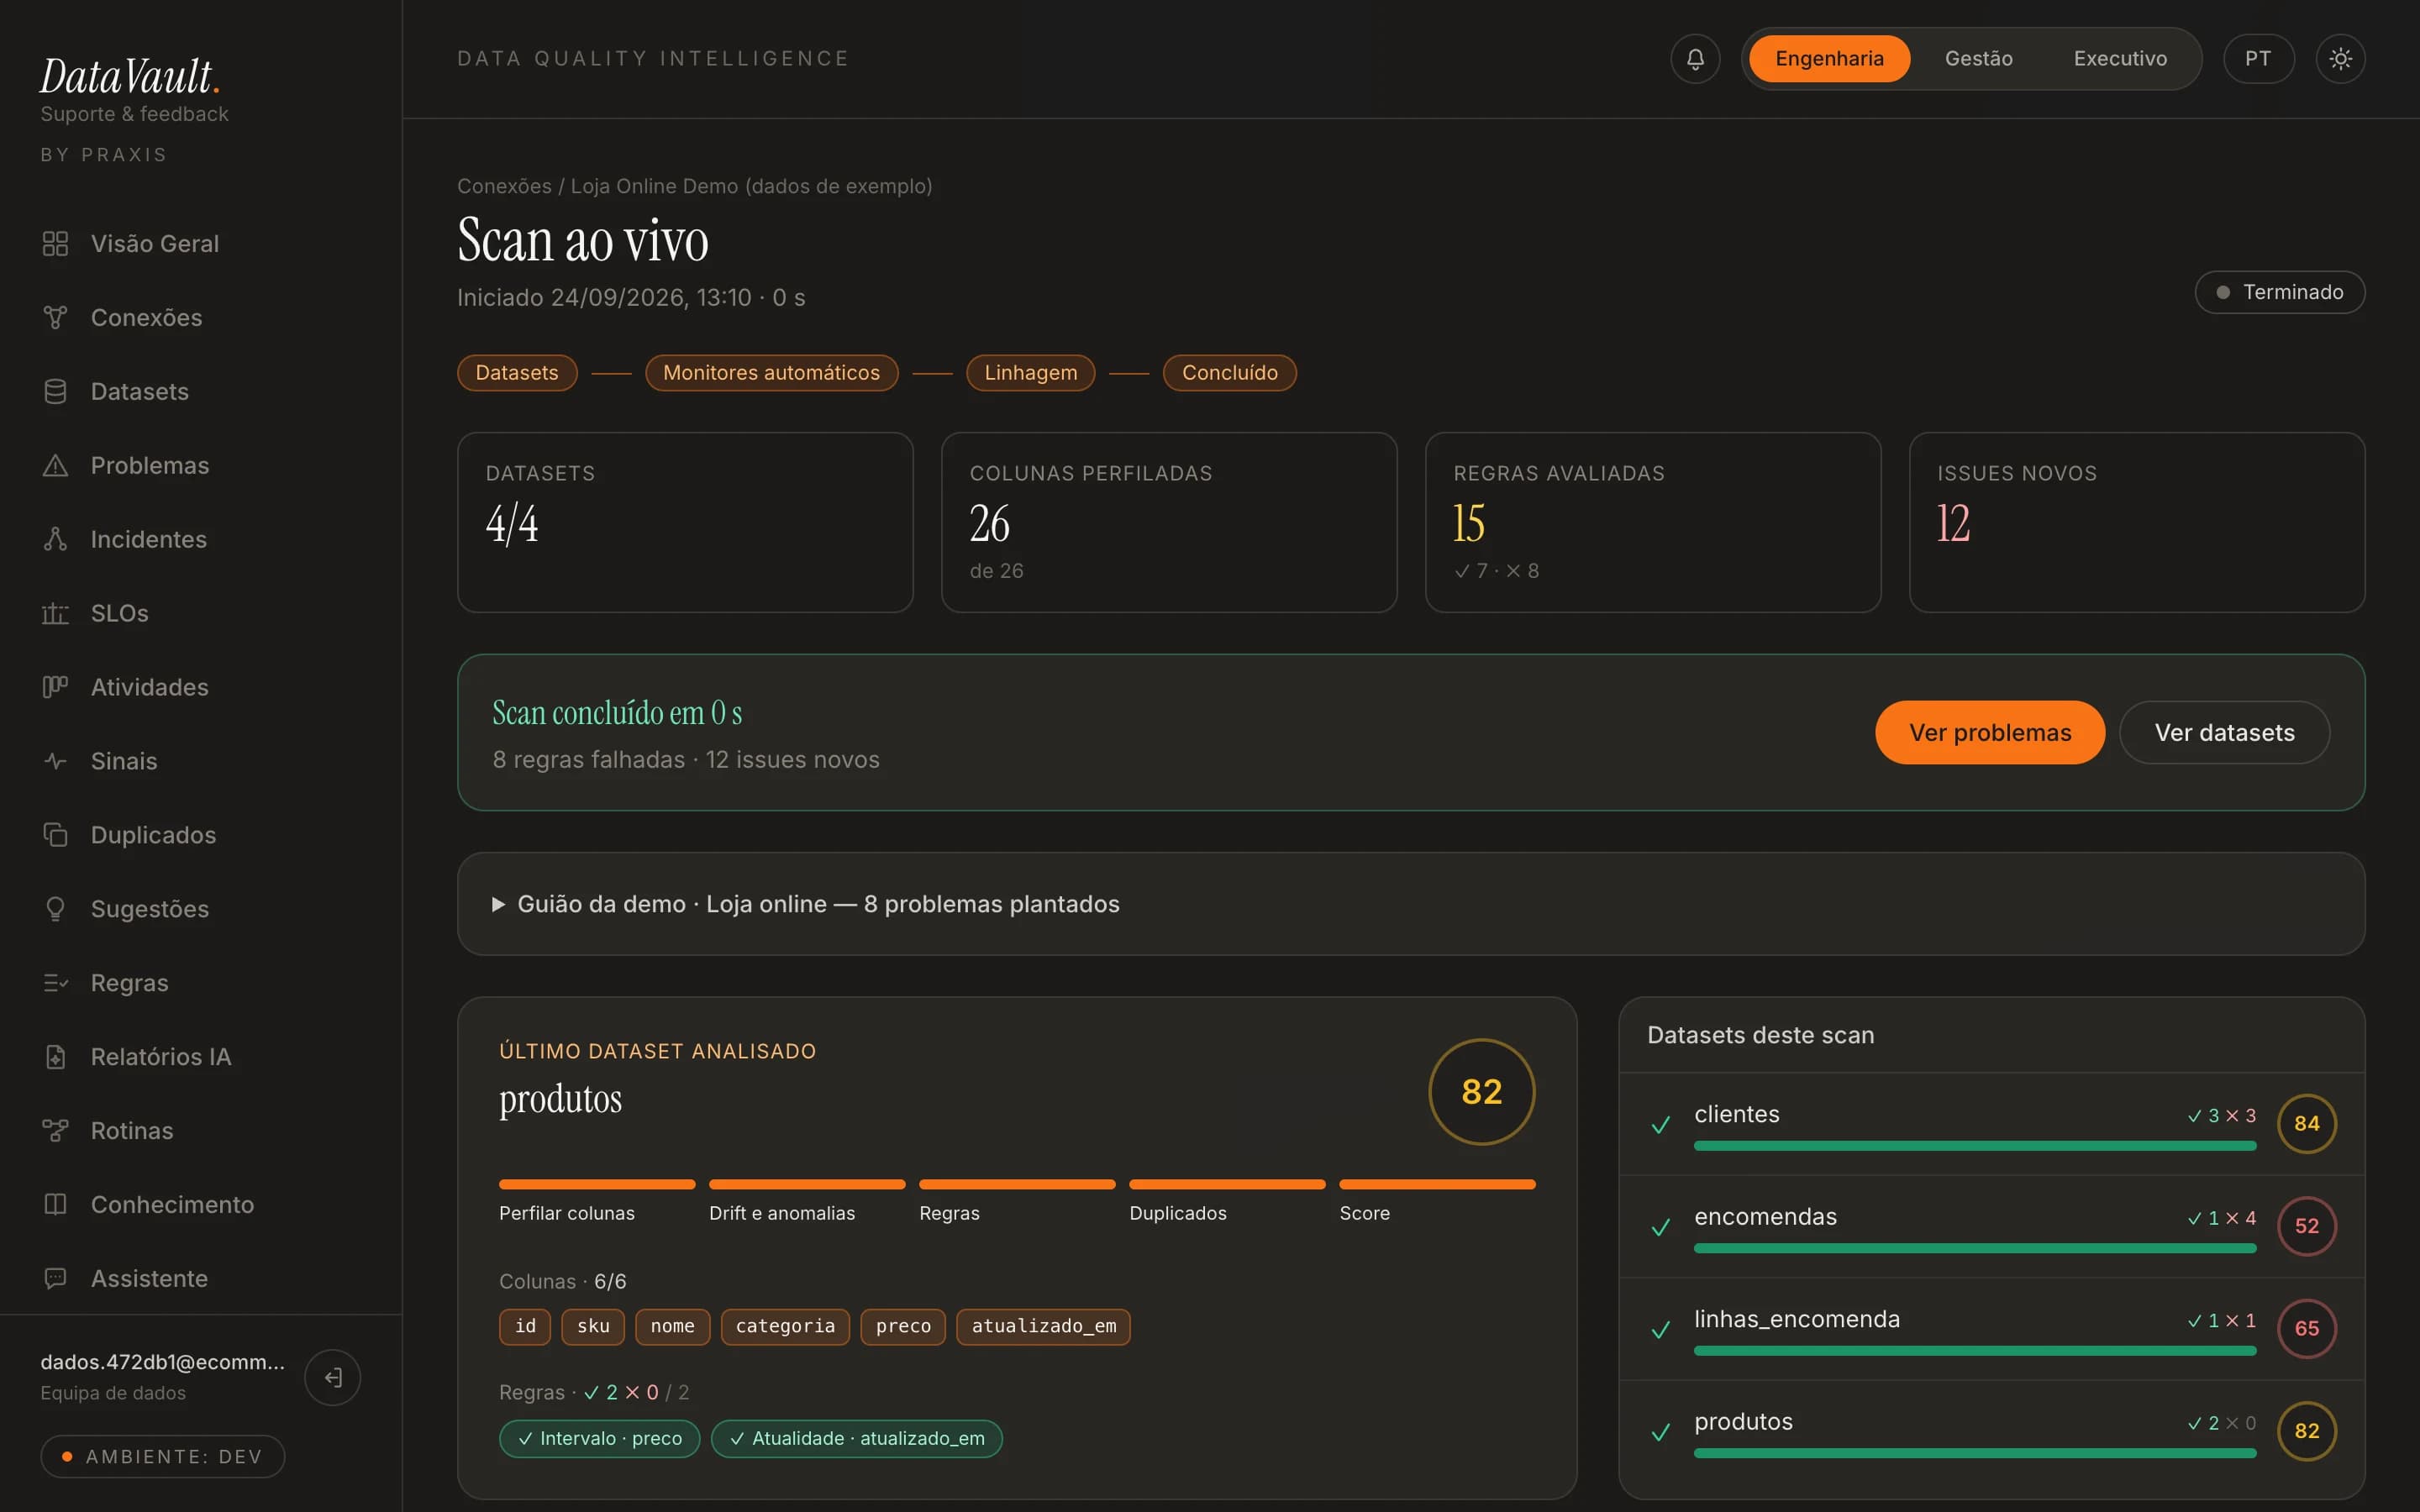Click the Datasets database icon in the sidebar

(55, 392)
